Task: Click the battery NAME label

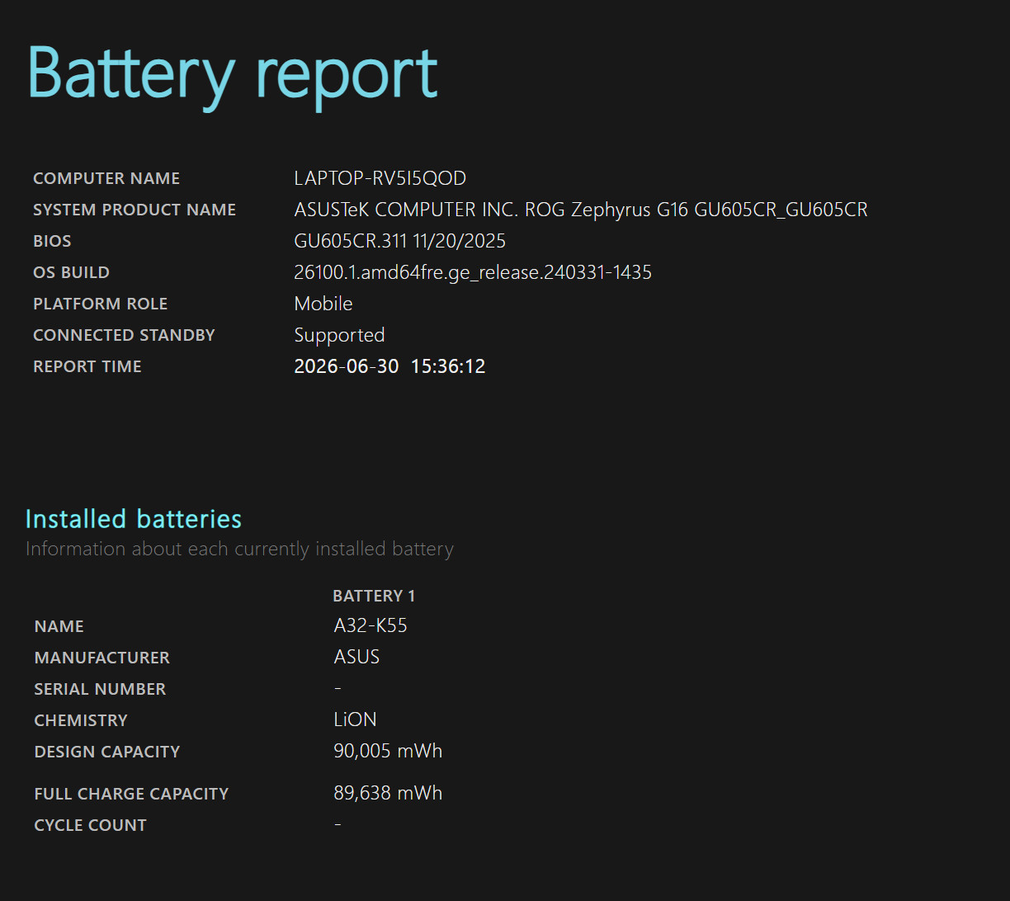Action: pyautogui.click(x=59, y=626)
